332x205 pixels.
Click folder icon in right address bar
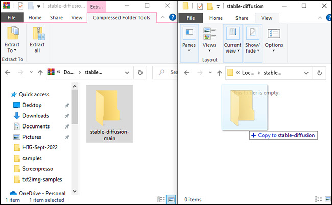click(x=230, y=73)
